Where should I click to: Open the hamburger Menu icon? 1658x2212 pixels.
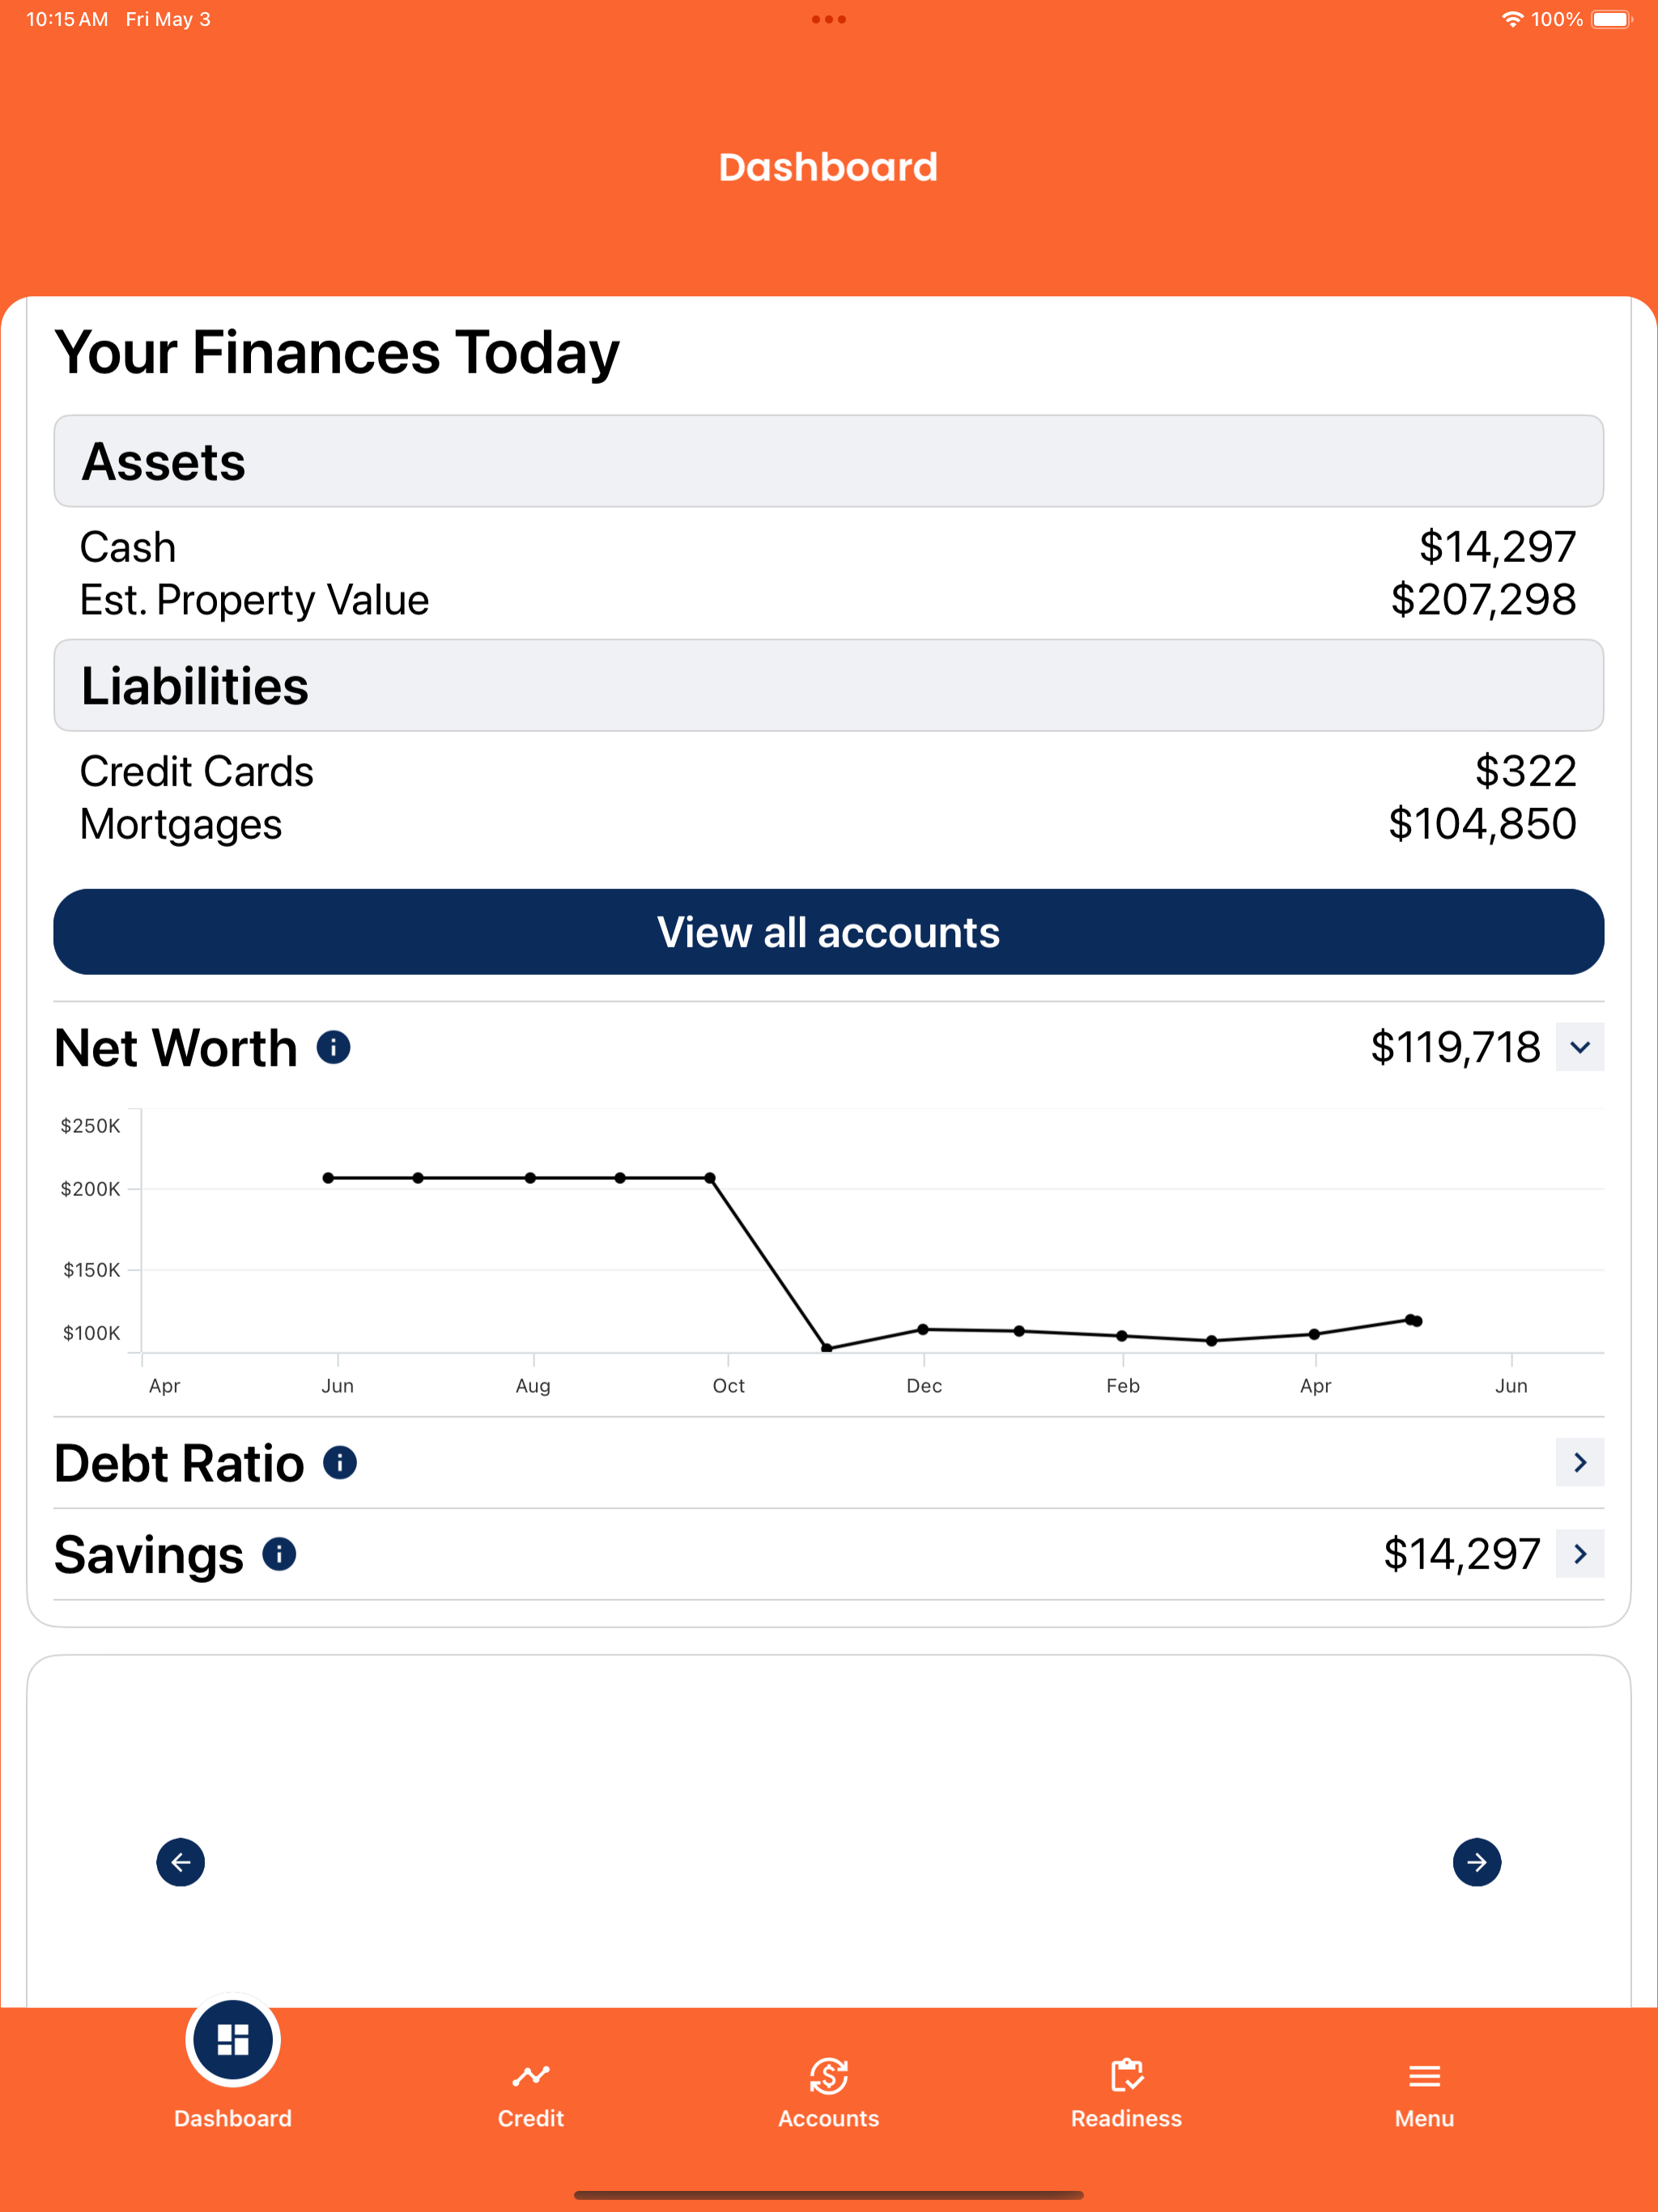[1424, 2076]
